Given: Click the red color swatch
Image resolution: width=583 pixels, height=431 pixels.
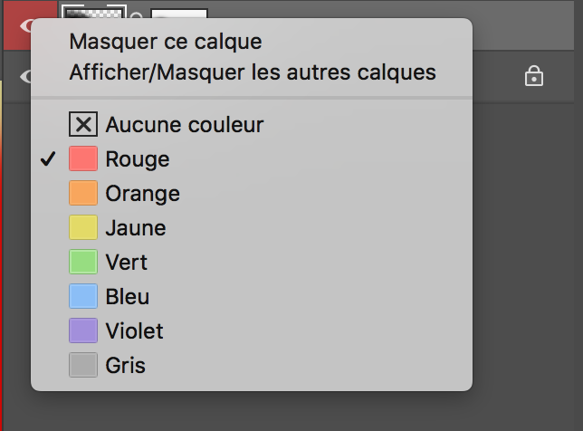Looking at the screenshot, I should click(x=83, y=159).
